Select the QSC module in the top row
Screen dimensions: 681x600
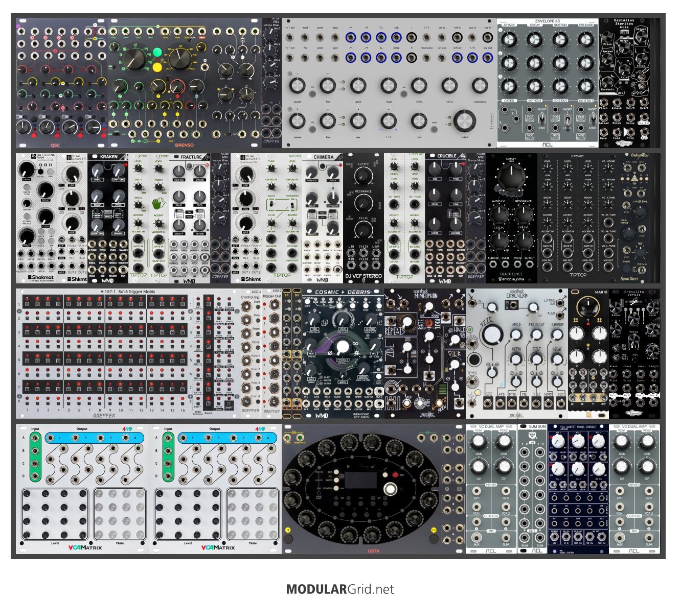[x=62, y=83]
